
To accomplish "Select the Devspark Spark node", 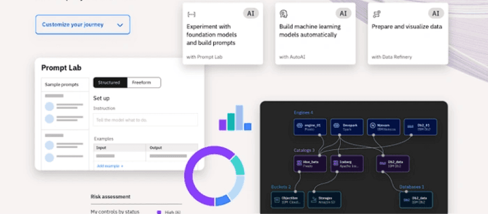I will (x=347, y=127).
